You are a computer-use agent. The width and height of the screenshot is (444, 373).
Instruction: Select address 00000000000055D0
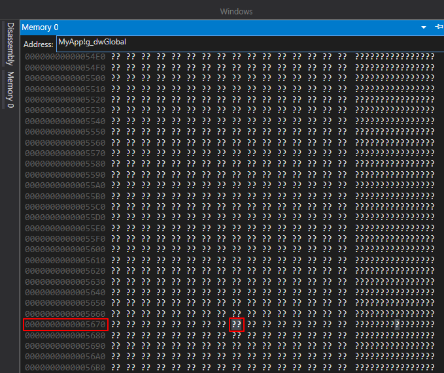pyautogui.click(x=65, y=217)
